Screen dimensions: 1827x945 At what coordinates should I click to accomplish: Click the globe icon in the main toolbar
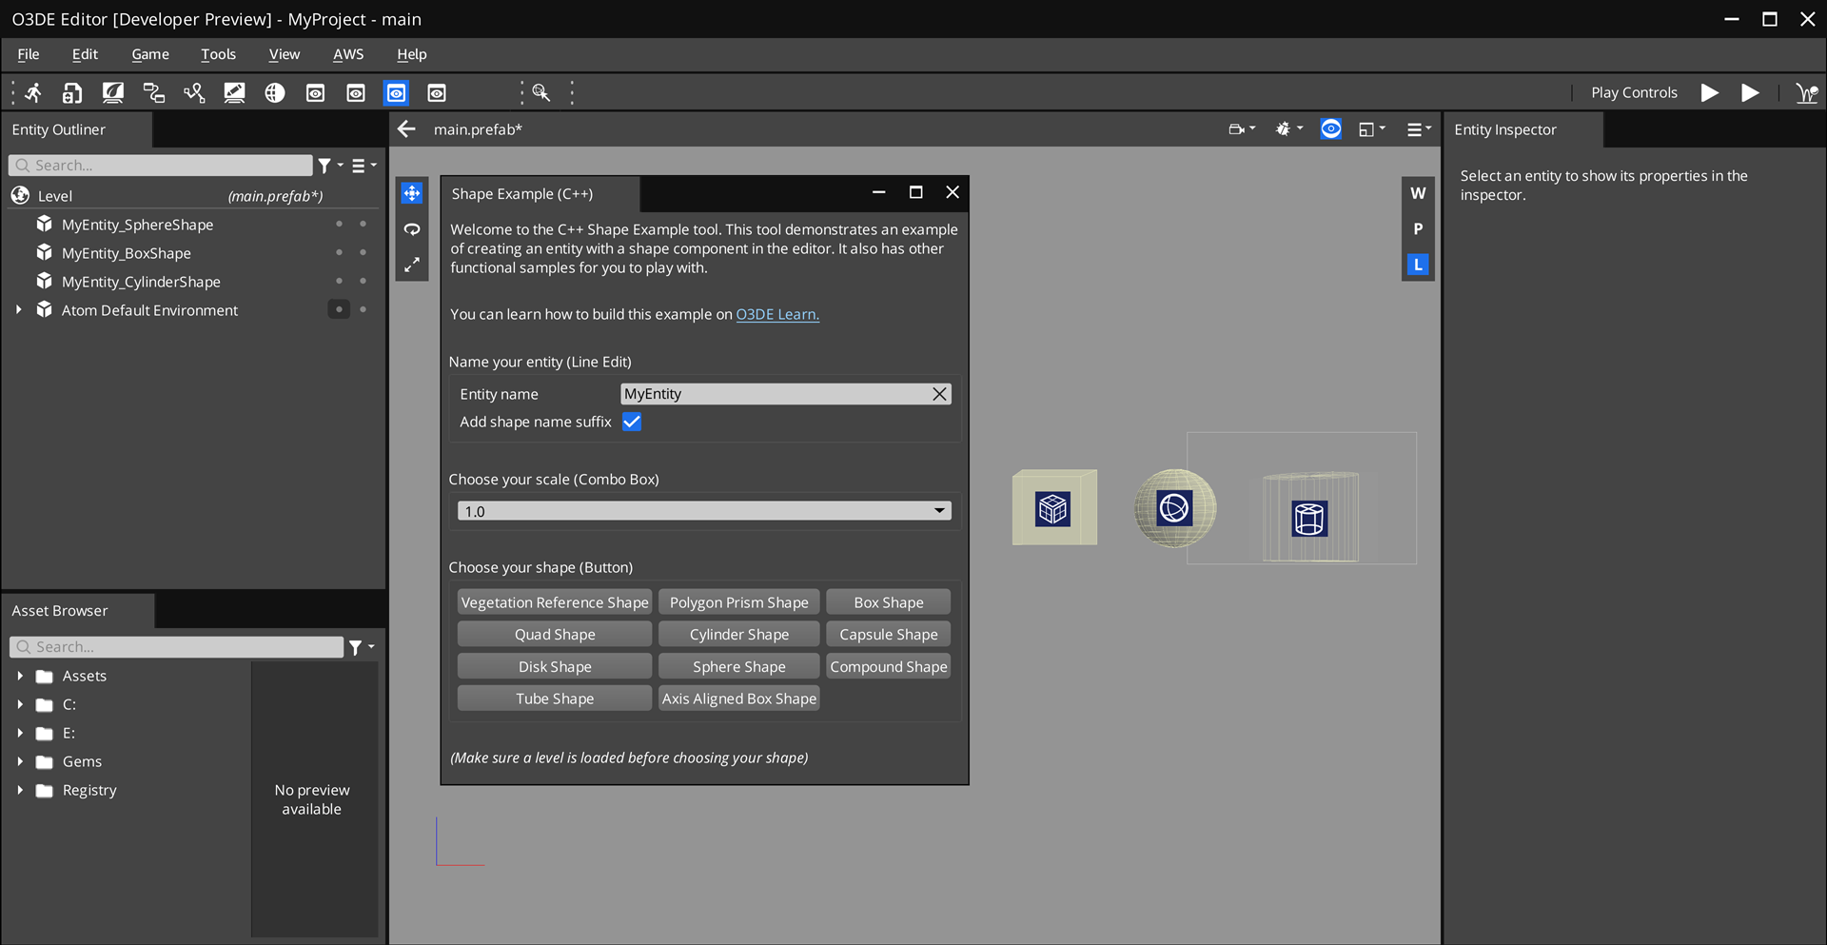click(x=275, y=92)
